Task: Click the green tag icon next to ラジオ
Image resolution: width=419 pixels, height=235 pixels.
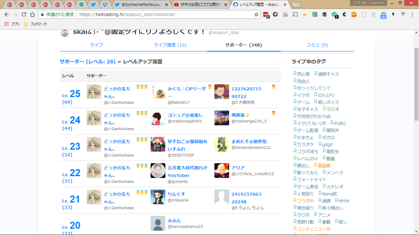Action: pyautogui.click(x=324, y=109)
